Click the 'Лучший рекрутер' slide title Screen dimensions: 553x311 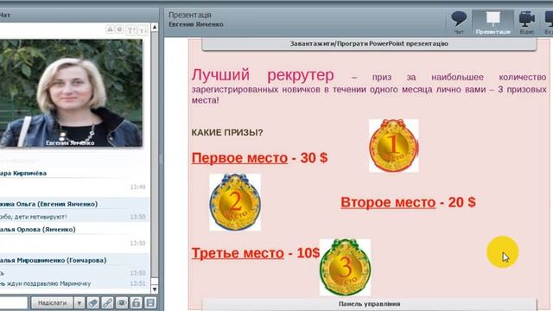pos(263,75)
